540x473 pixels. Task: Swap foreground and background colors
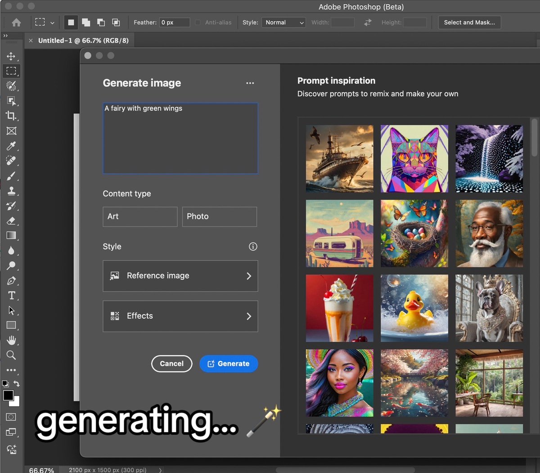[x=17, y=384]
